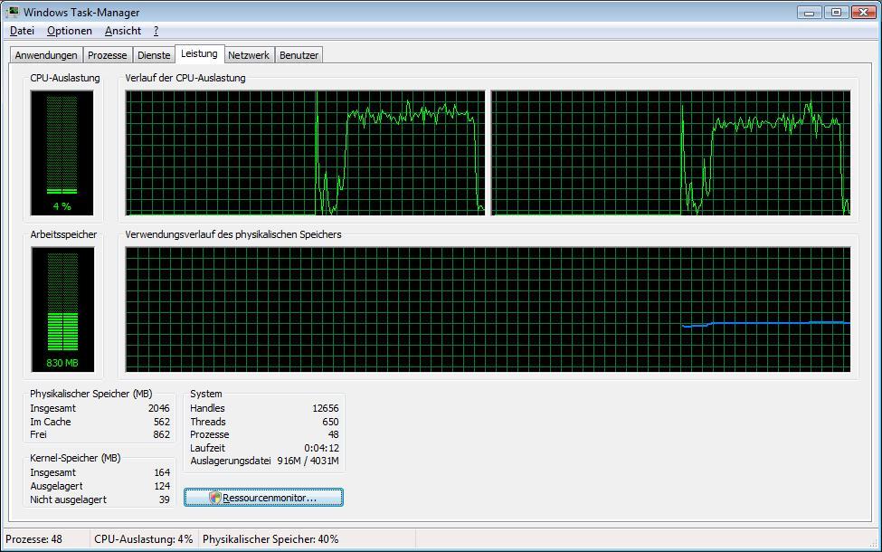The width and height of the screenshot is (882, 552).
Task: Click status bar text Prozesse: 48
Action: (x=33, y=539)
